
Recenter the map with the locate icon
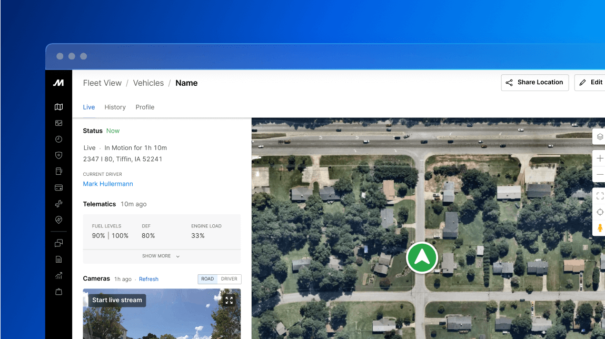[600, 212]
